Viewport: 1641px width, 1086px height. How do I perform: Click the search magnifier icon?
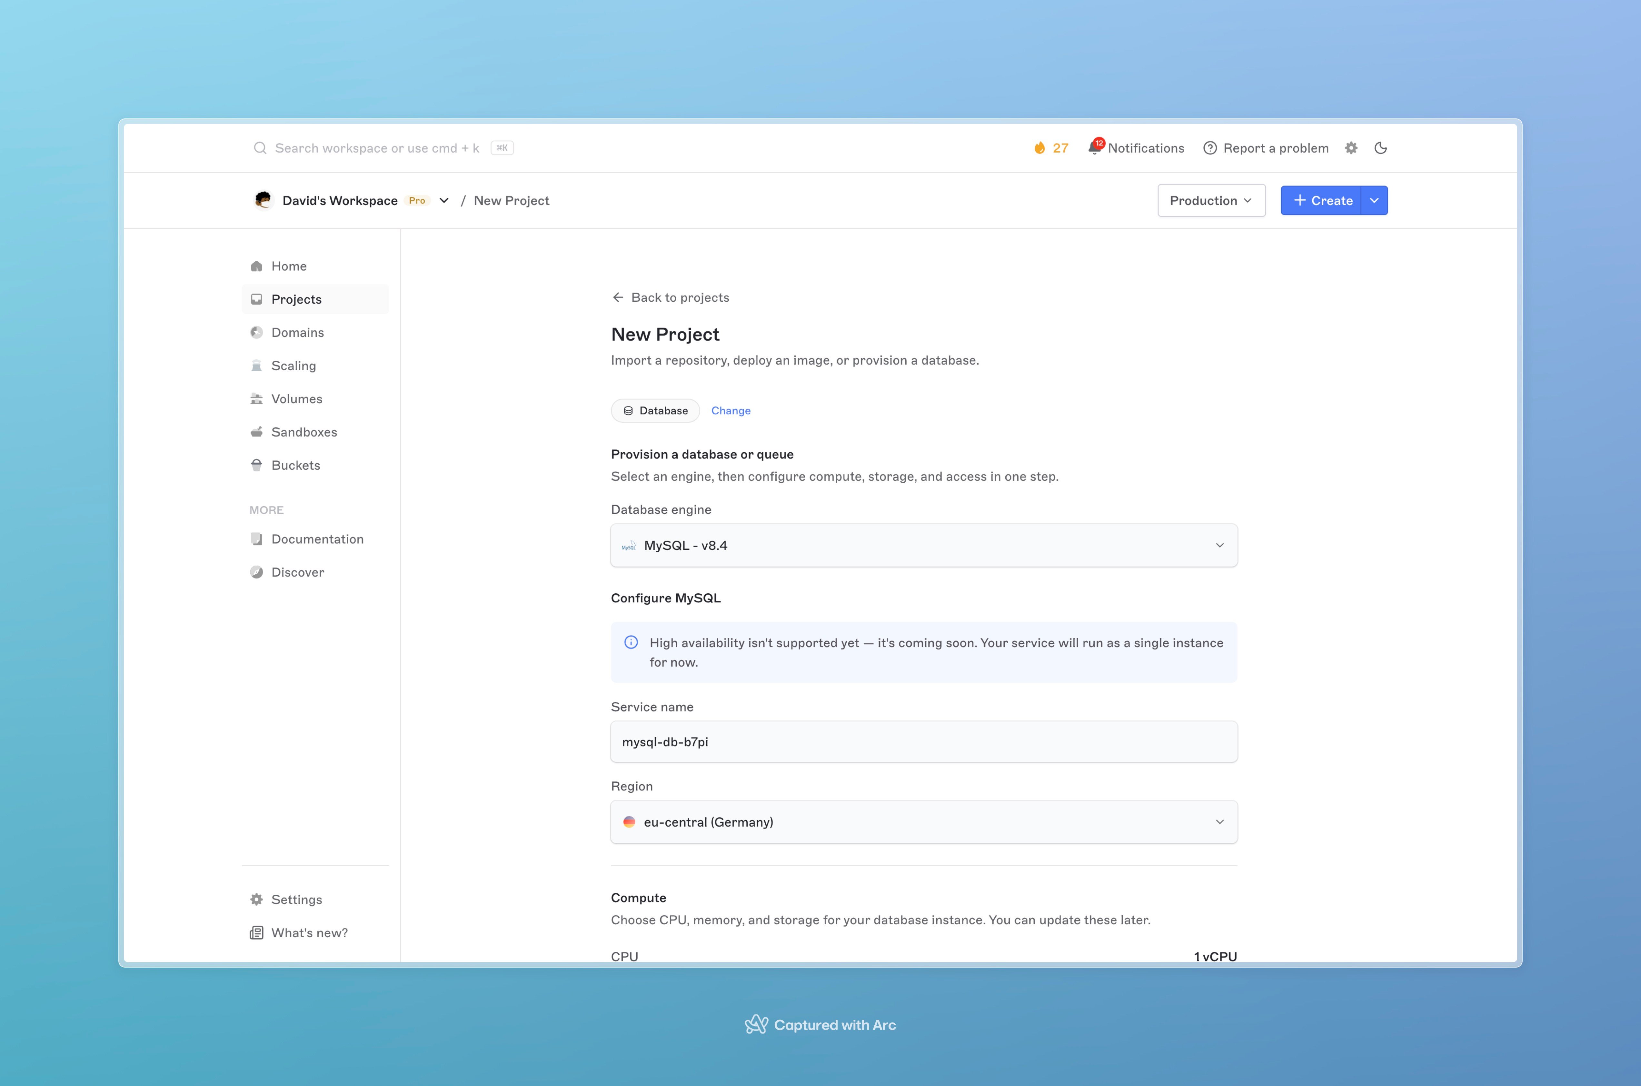pyautogui.click(x=260, y=148)
